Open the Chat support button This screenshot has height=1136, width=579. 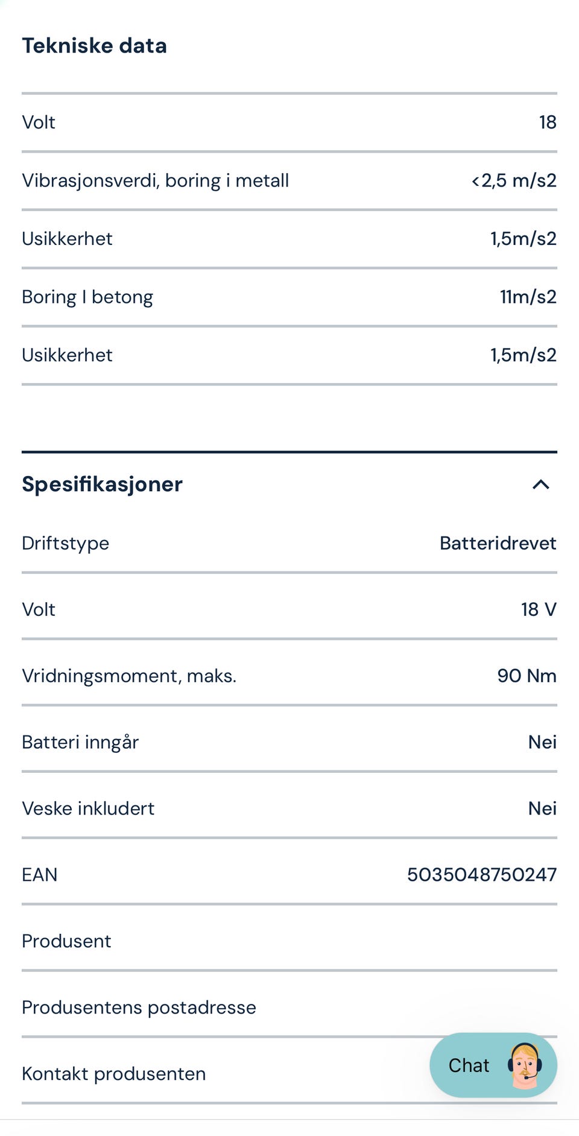(x=469, y=1065)
